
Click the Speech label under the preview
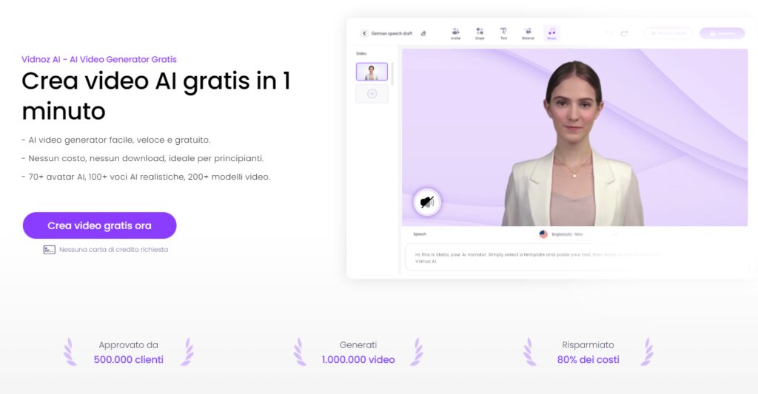[x=420, y=234]
